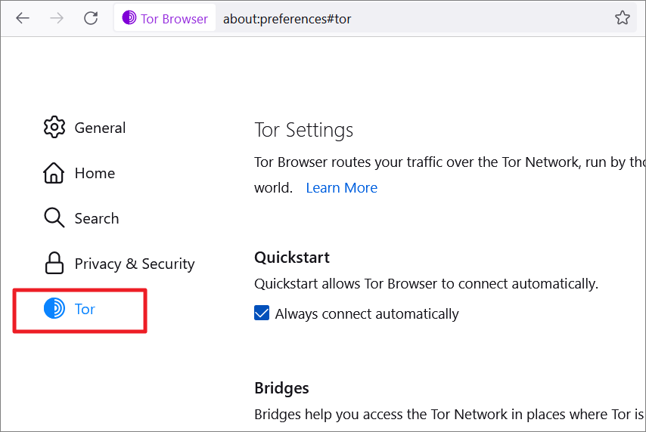The image size is (646, 432).
Task: Click the forward navigation arrow
Action: [x=57, y=18]
